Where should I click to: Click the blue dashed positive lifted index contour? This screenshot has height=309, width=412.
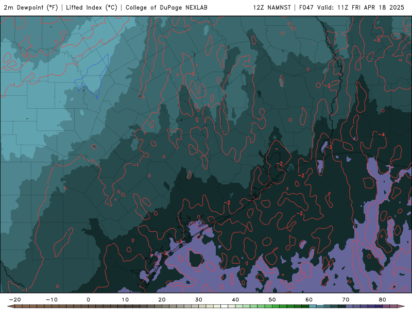click(93, 76)
